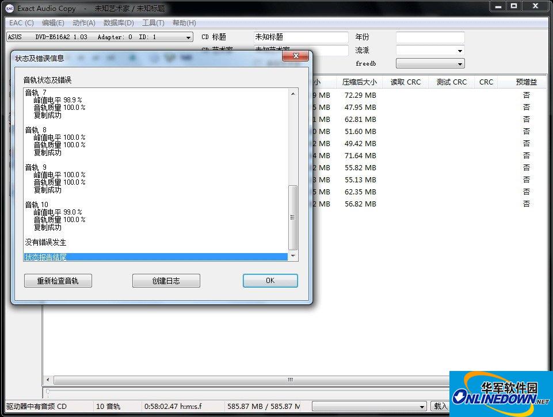
Task: Click the 年份 input field
Action: (430, 37)
